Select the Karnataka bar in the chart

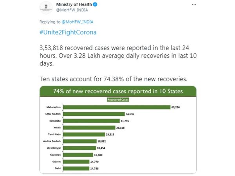(91, 121)
